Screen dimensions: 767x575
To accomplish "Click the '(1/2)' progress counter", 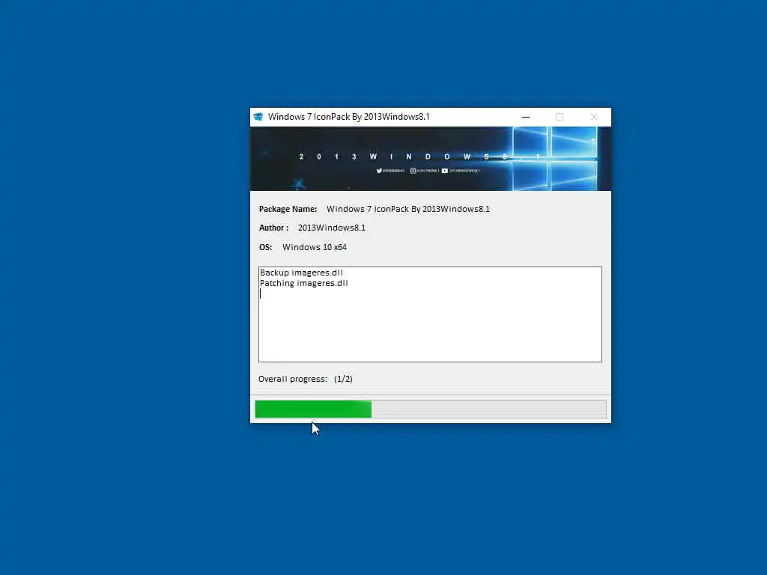I will click(x=343, y=379).
